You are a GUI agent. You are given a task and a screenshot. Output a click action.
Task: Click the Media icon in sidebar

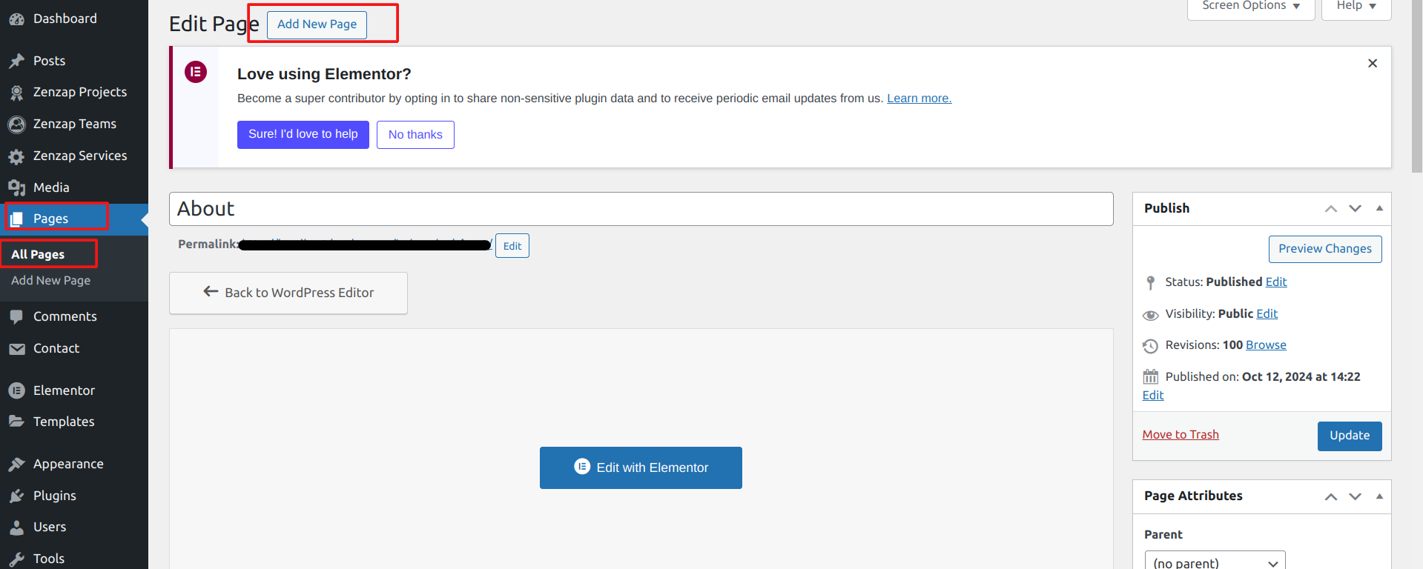[16, 188]
